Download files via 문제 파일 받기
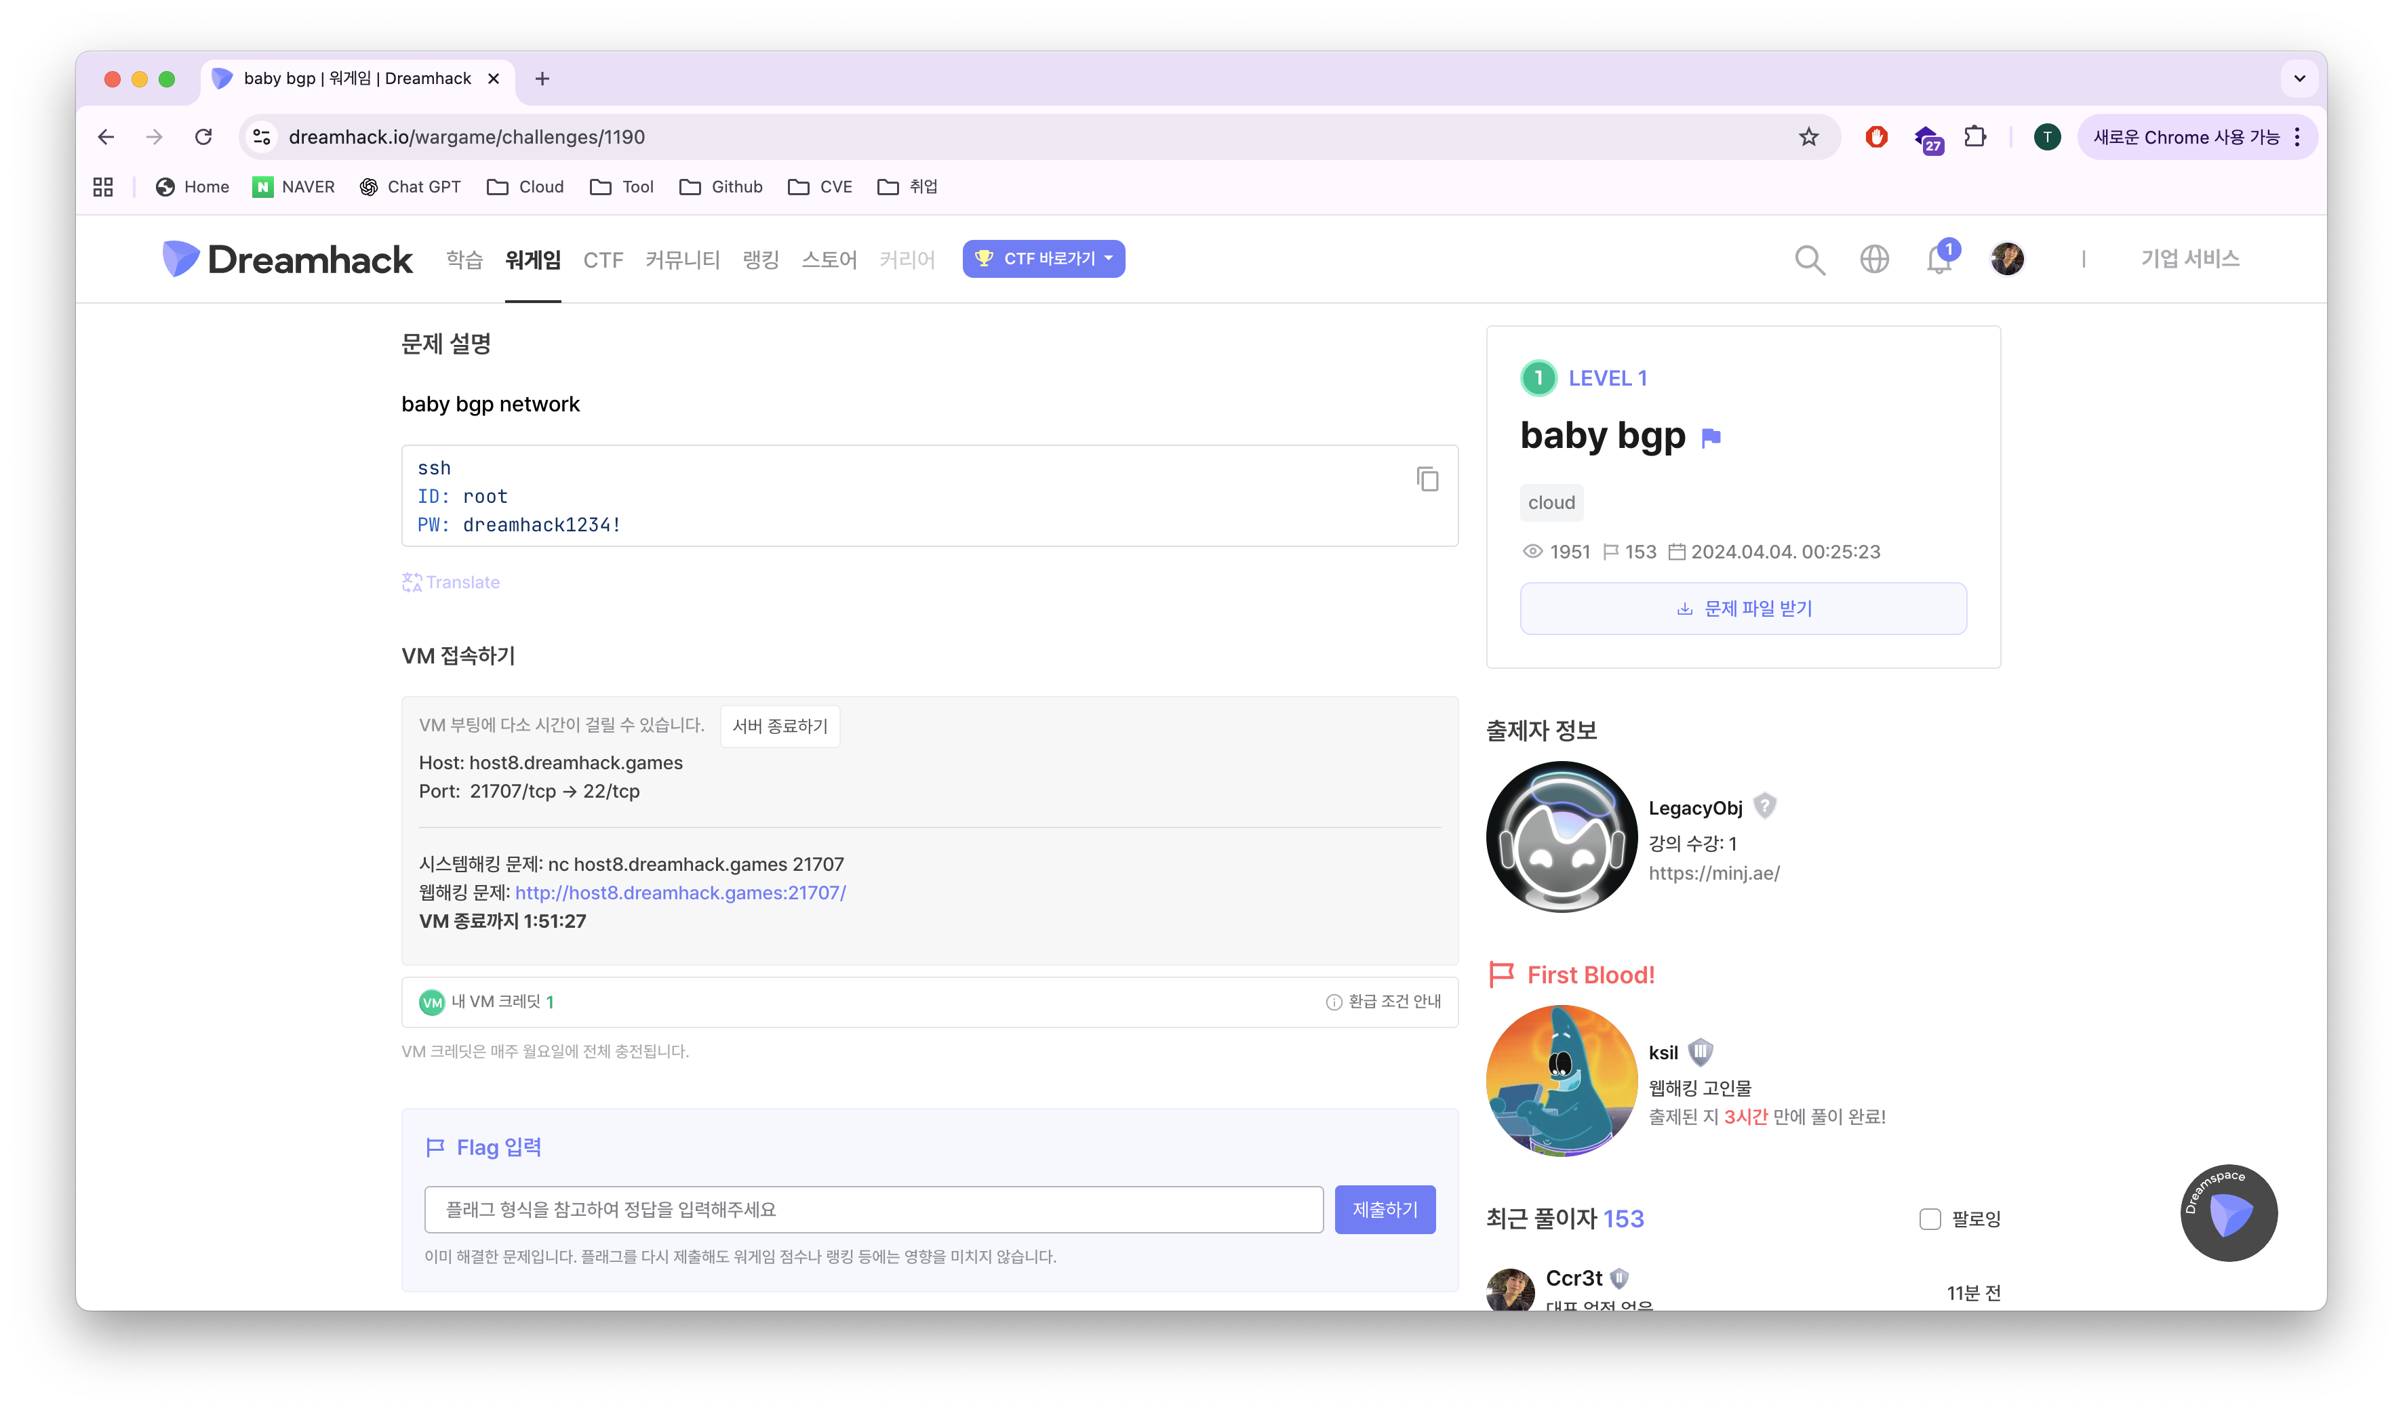Screen dimensions: 2403x1411 (x=1743, y=609)
